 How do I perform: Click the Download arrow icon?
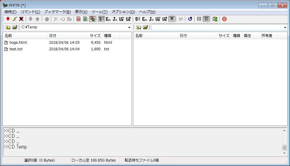tap(30, 19)
